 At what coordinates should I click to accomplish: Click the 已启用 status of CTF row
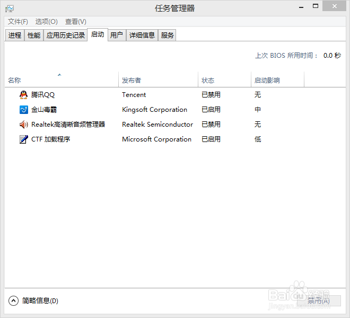pos(211,139)
